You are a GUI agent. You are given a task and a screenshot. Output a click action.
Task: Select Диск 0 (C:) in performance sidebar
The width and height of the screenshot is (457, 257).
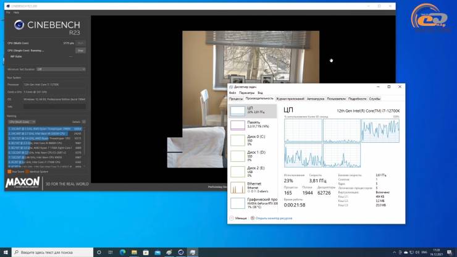coord(253,140)
